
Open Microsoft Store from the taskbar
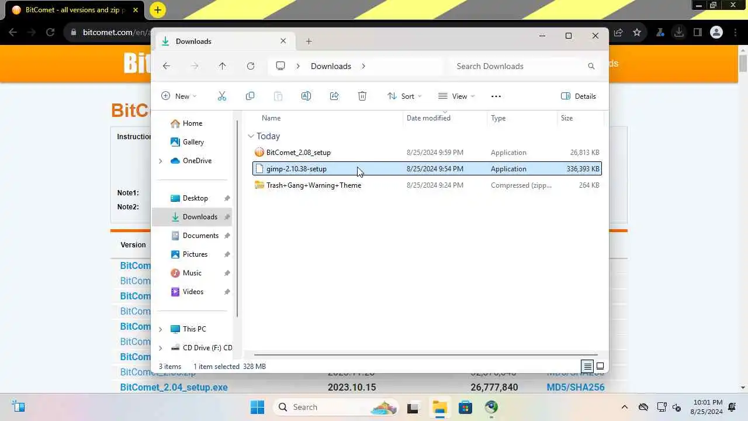[x=465, y=407]
